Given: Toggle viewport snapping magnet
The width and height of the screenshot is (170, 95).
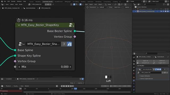Looking at the screenshot, I should [119, 4].
